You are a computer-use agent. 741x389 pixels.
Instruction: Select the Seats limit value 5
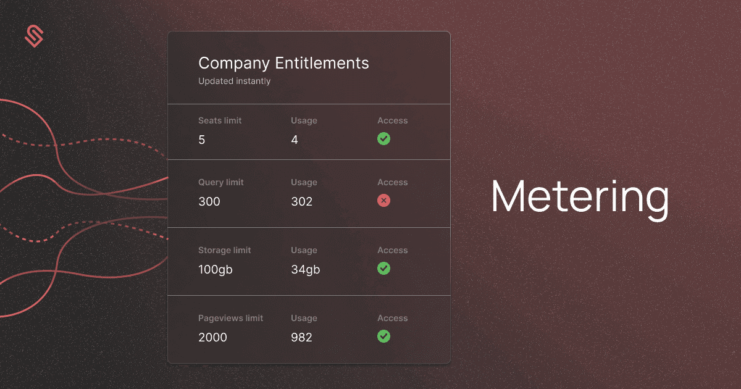(x=202, y=140)
